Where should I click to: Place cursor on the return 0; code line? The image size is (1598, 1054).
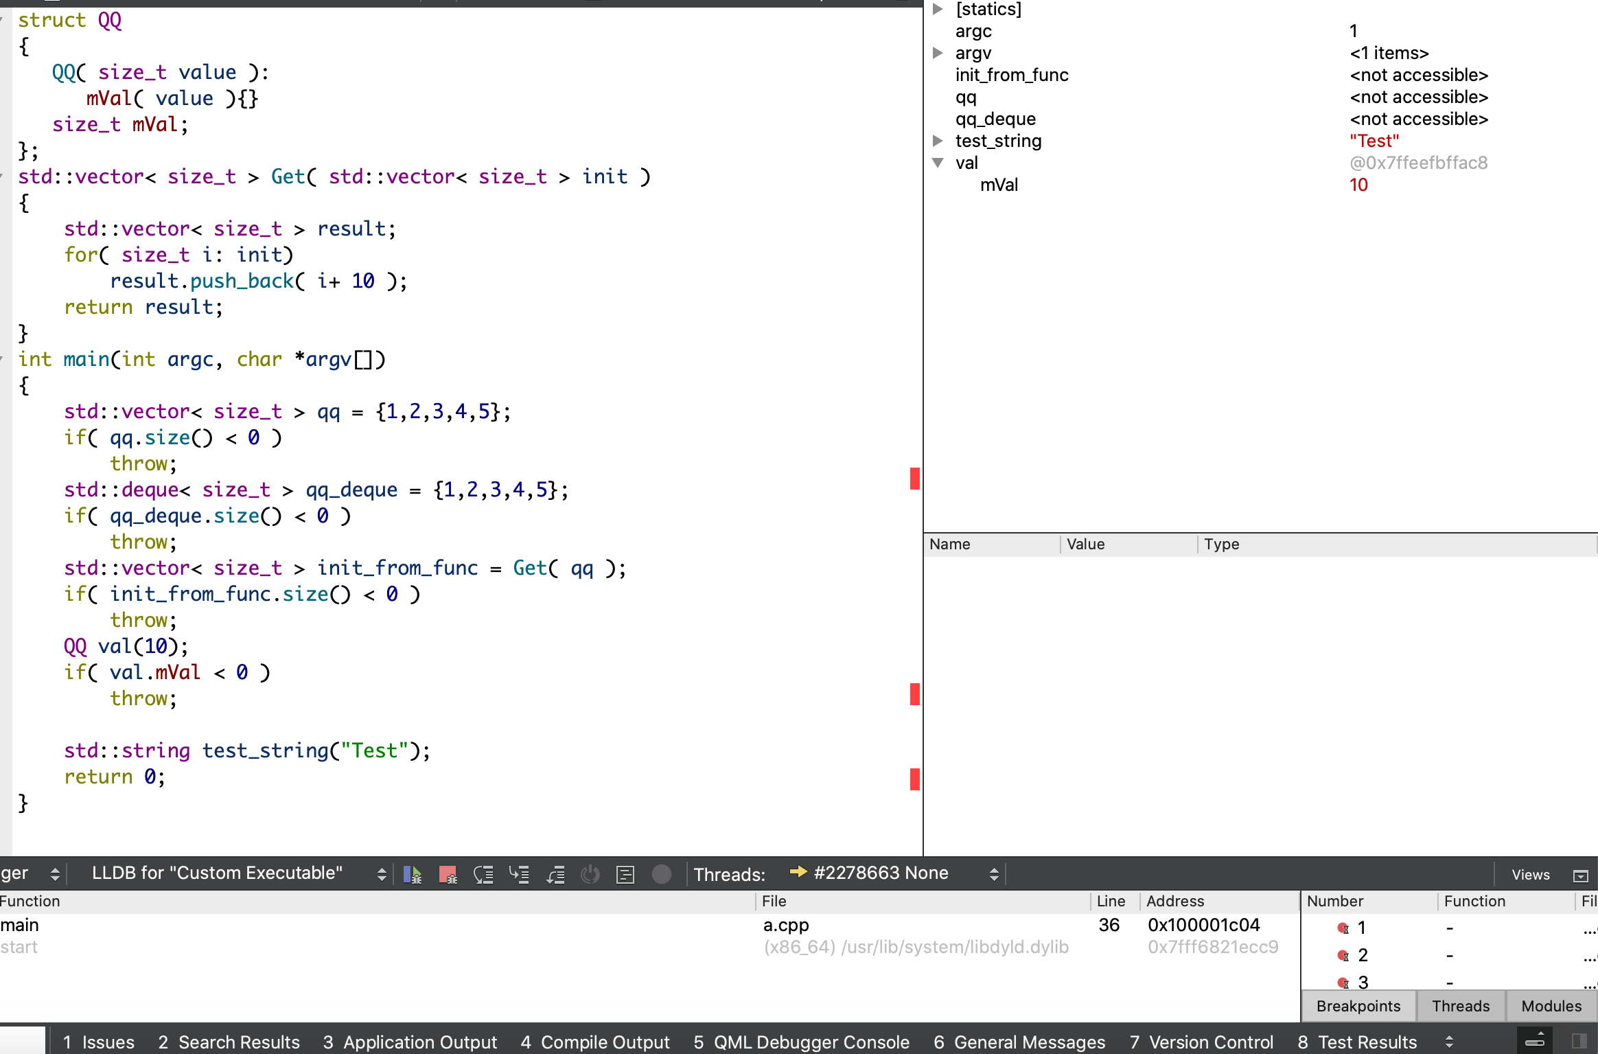tap(114, 777)
